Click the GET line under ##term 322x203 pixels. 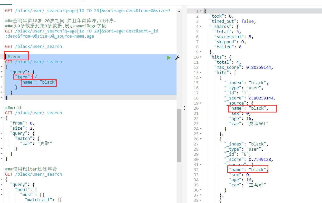coord(34,62)
